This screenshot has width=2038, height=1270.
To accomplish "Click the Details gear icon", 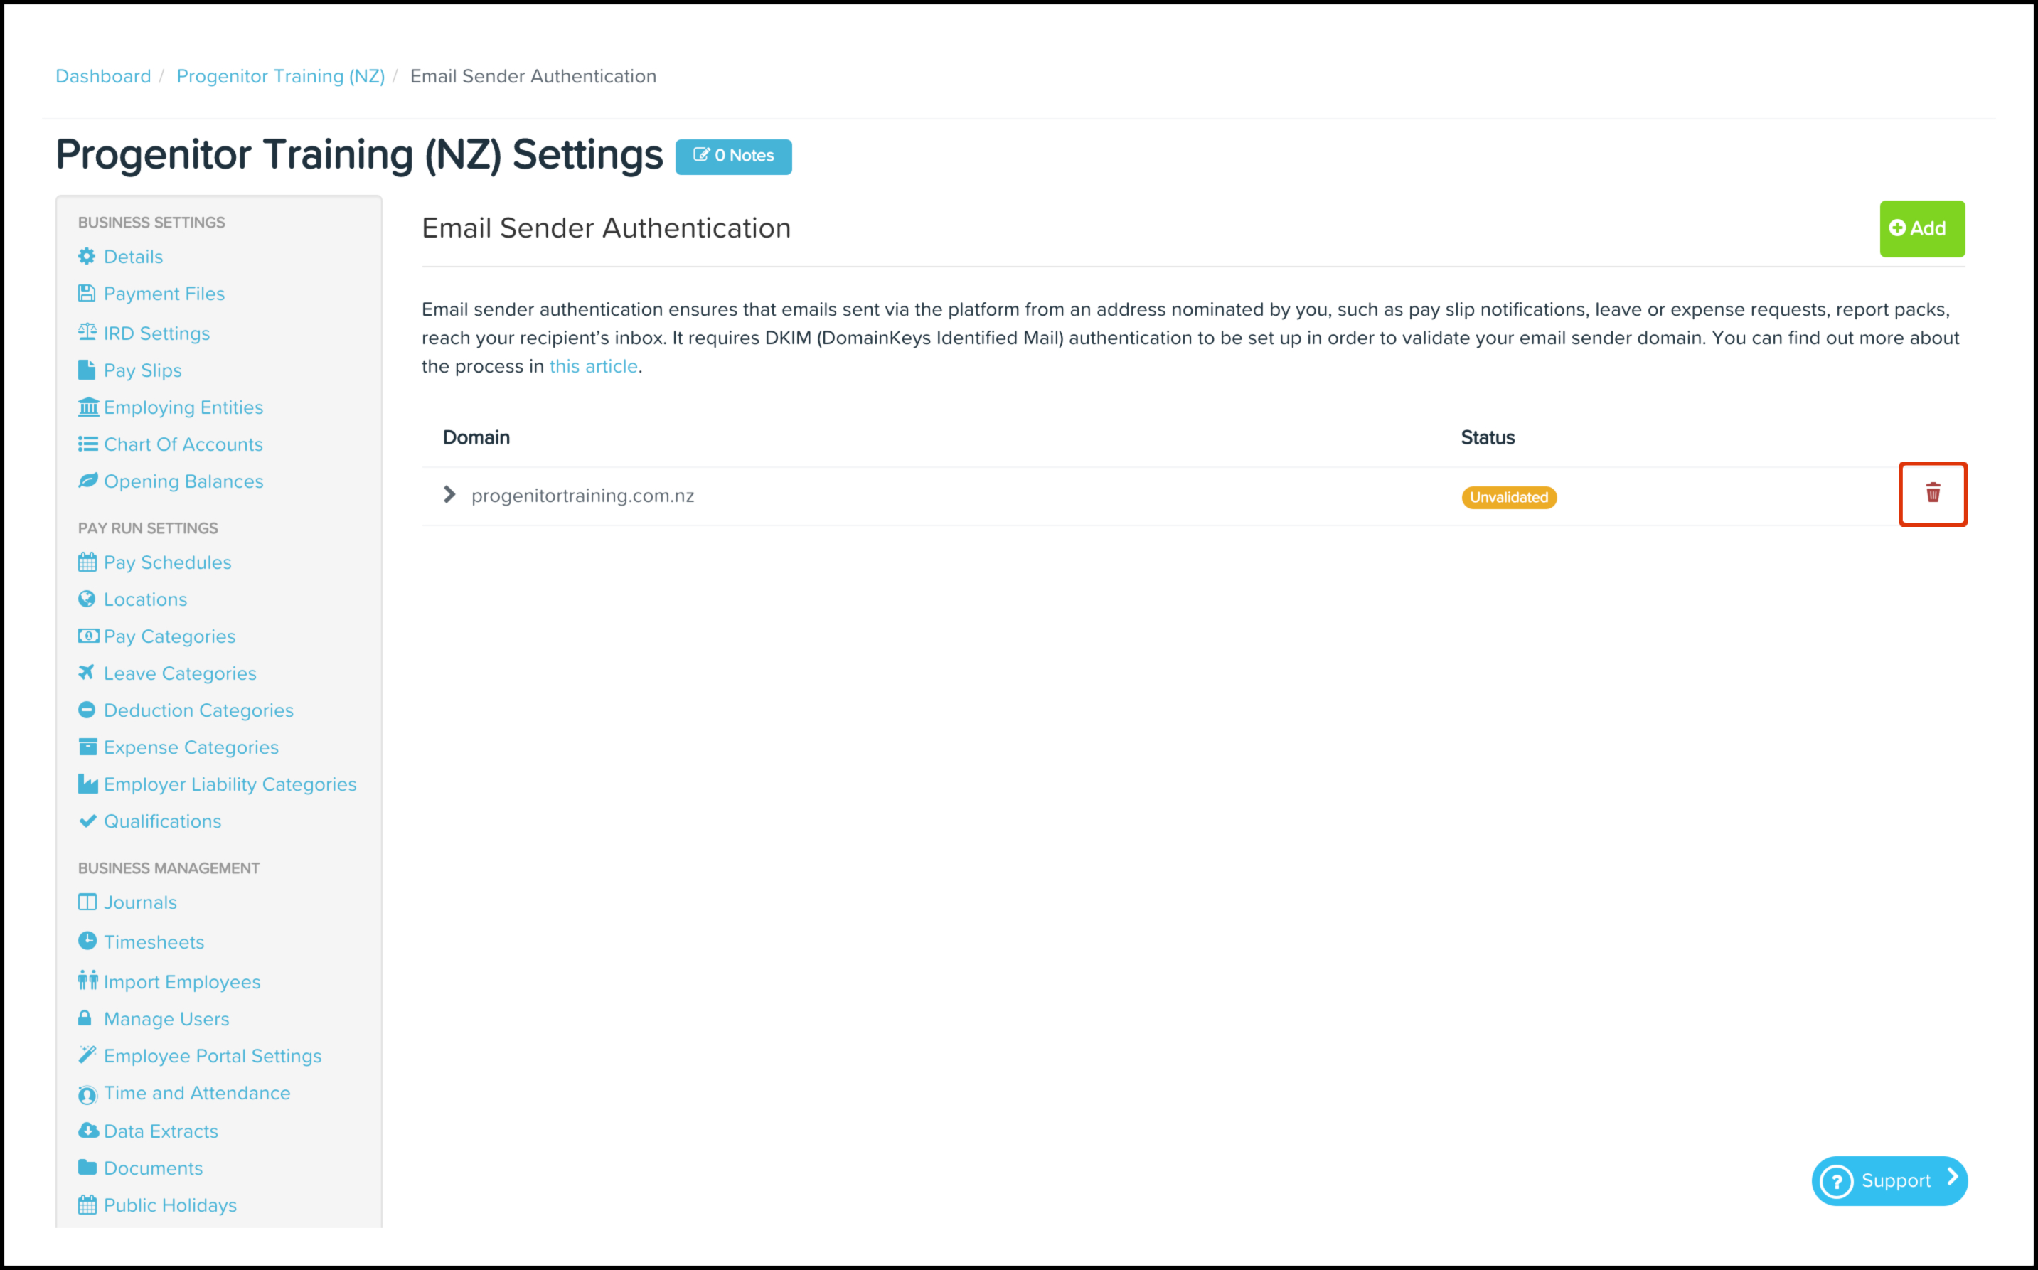I will 87,256.
